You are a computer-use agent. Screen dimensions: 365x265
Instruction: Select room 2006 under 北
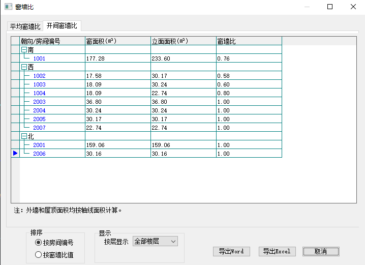point(39,154)
